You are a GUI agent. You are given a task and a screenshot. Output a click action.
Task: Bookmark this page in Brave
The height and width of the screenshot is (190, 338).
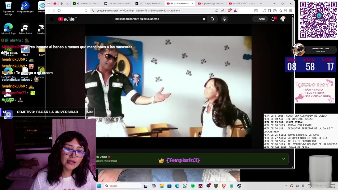click(86, 11)
